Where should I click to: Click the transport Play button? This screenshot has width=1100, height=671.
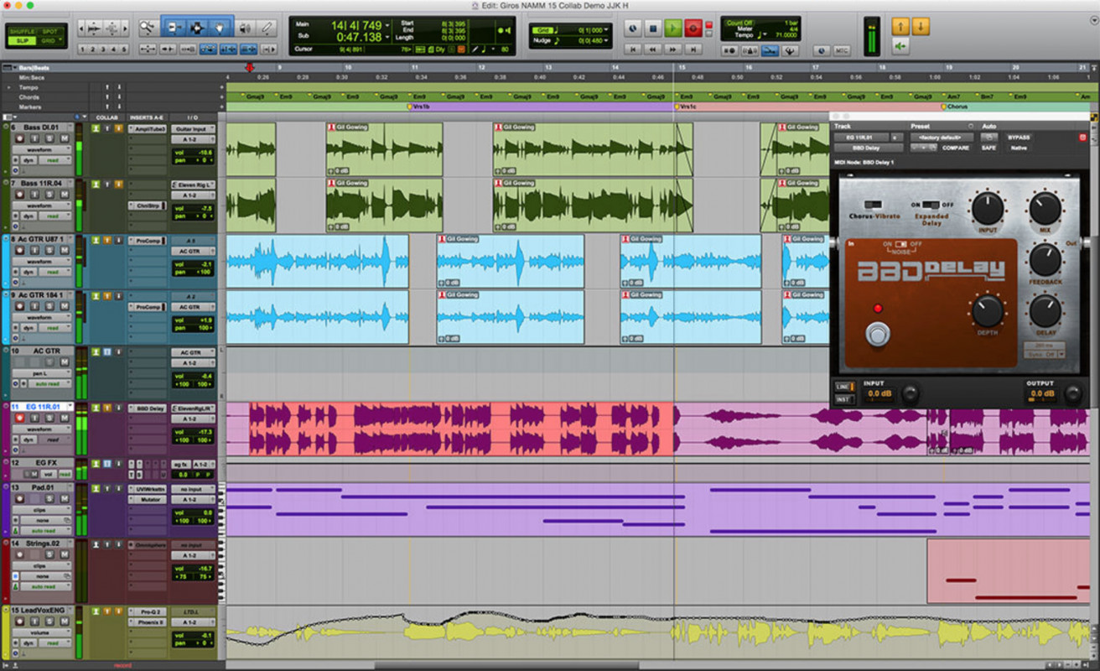[x=673, y=29]
